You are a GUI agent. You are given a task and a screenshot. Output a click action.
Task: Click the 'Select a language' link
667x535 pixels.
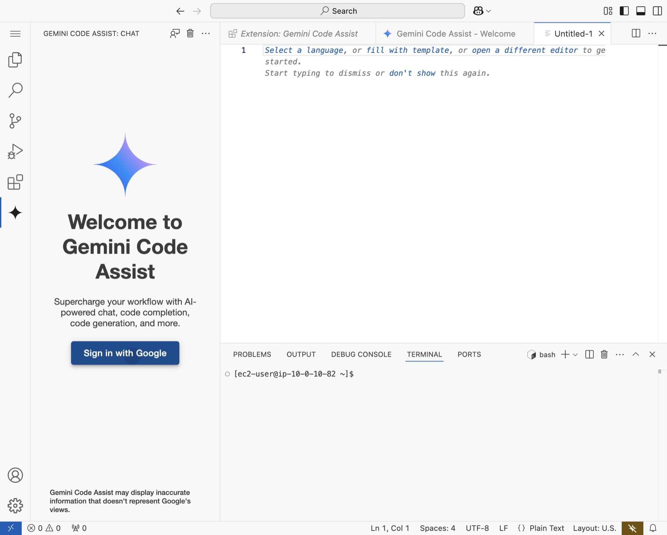[x=304, y=50]
